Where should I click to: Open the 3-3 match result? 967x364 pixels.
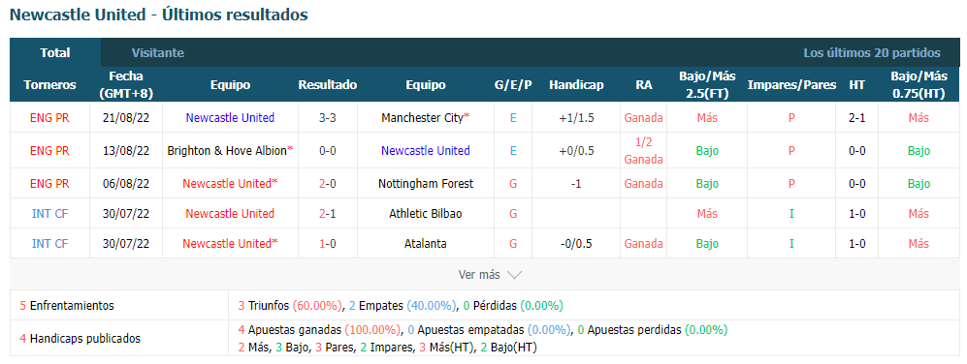click(x=328, y=118)
